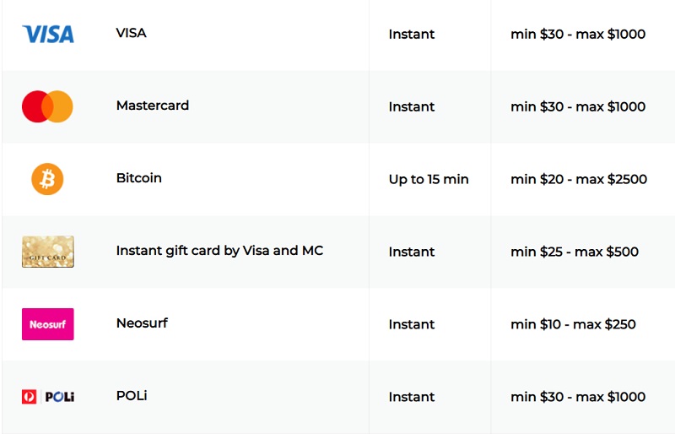This screenshot has height=434, width=675.
Task: Select the POLi method name
Action: click(132, 395)
